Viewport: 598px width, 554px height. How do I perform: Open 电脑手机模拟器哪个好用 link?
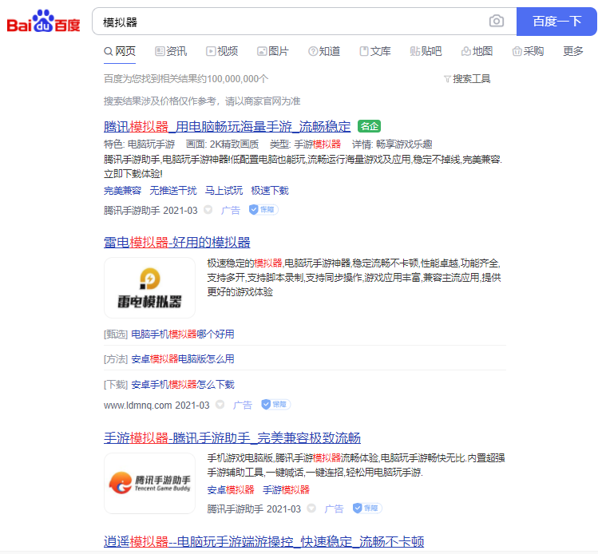tap(183, 334)
